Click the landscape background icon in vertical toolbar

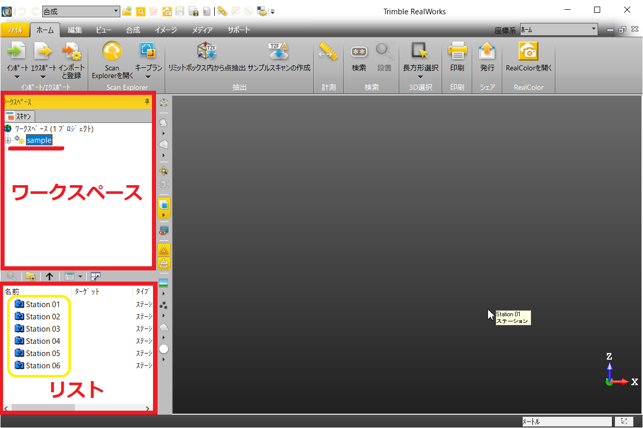[164, 283]
